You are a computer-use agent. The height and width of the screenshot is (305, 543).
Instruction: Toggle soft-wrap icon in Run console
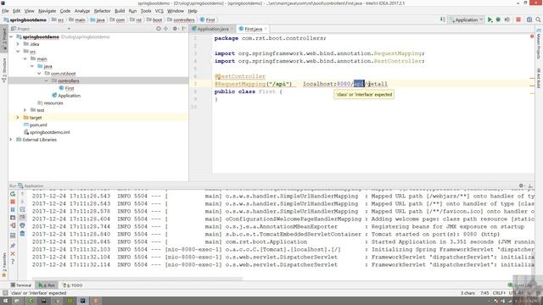(22, 209)
